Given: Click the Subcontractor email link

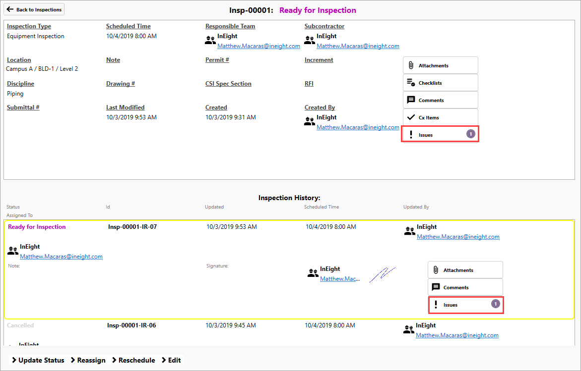Looking at the screenshot, I should (358, 46).
